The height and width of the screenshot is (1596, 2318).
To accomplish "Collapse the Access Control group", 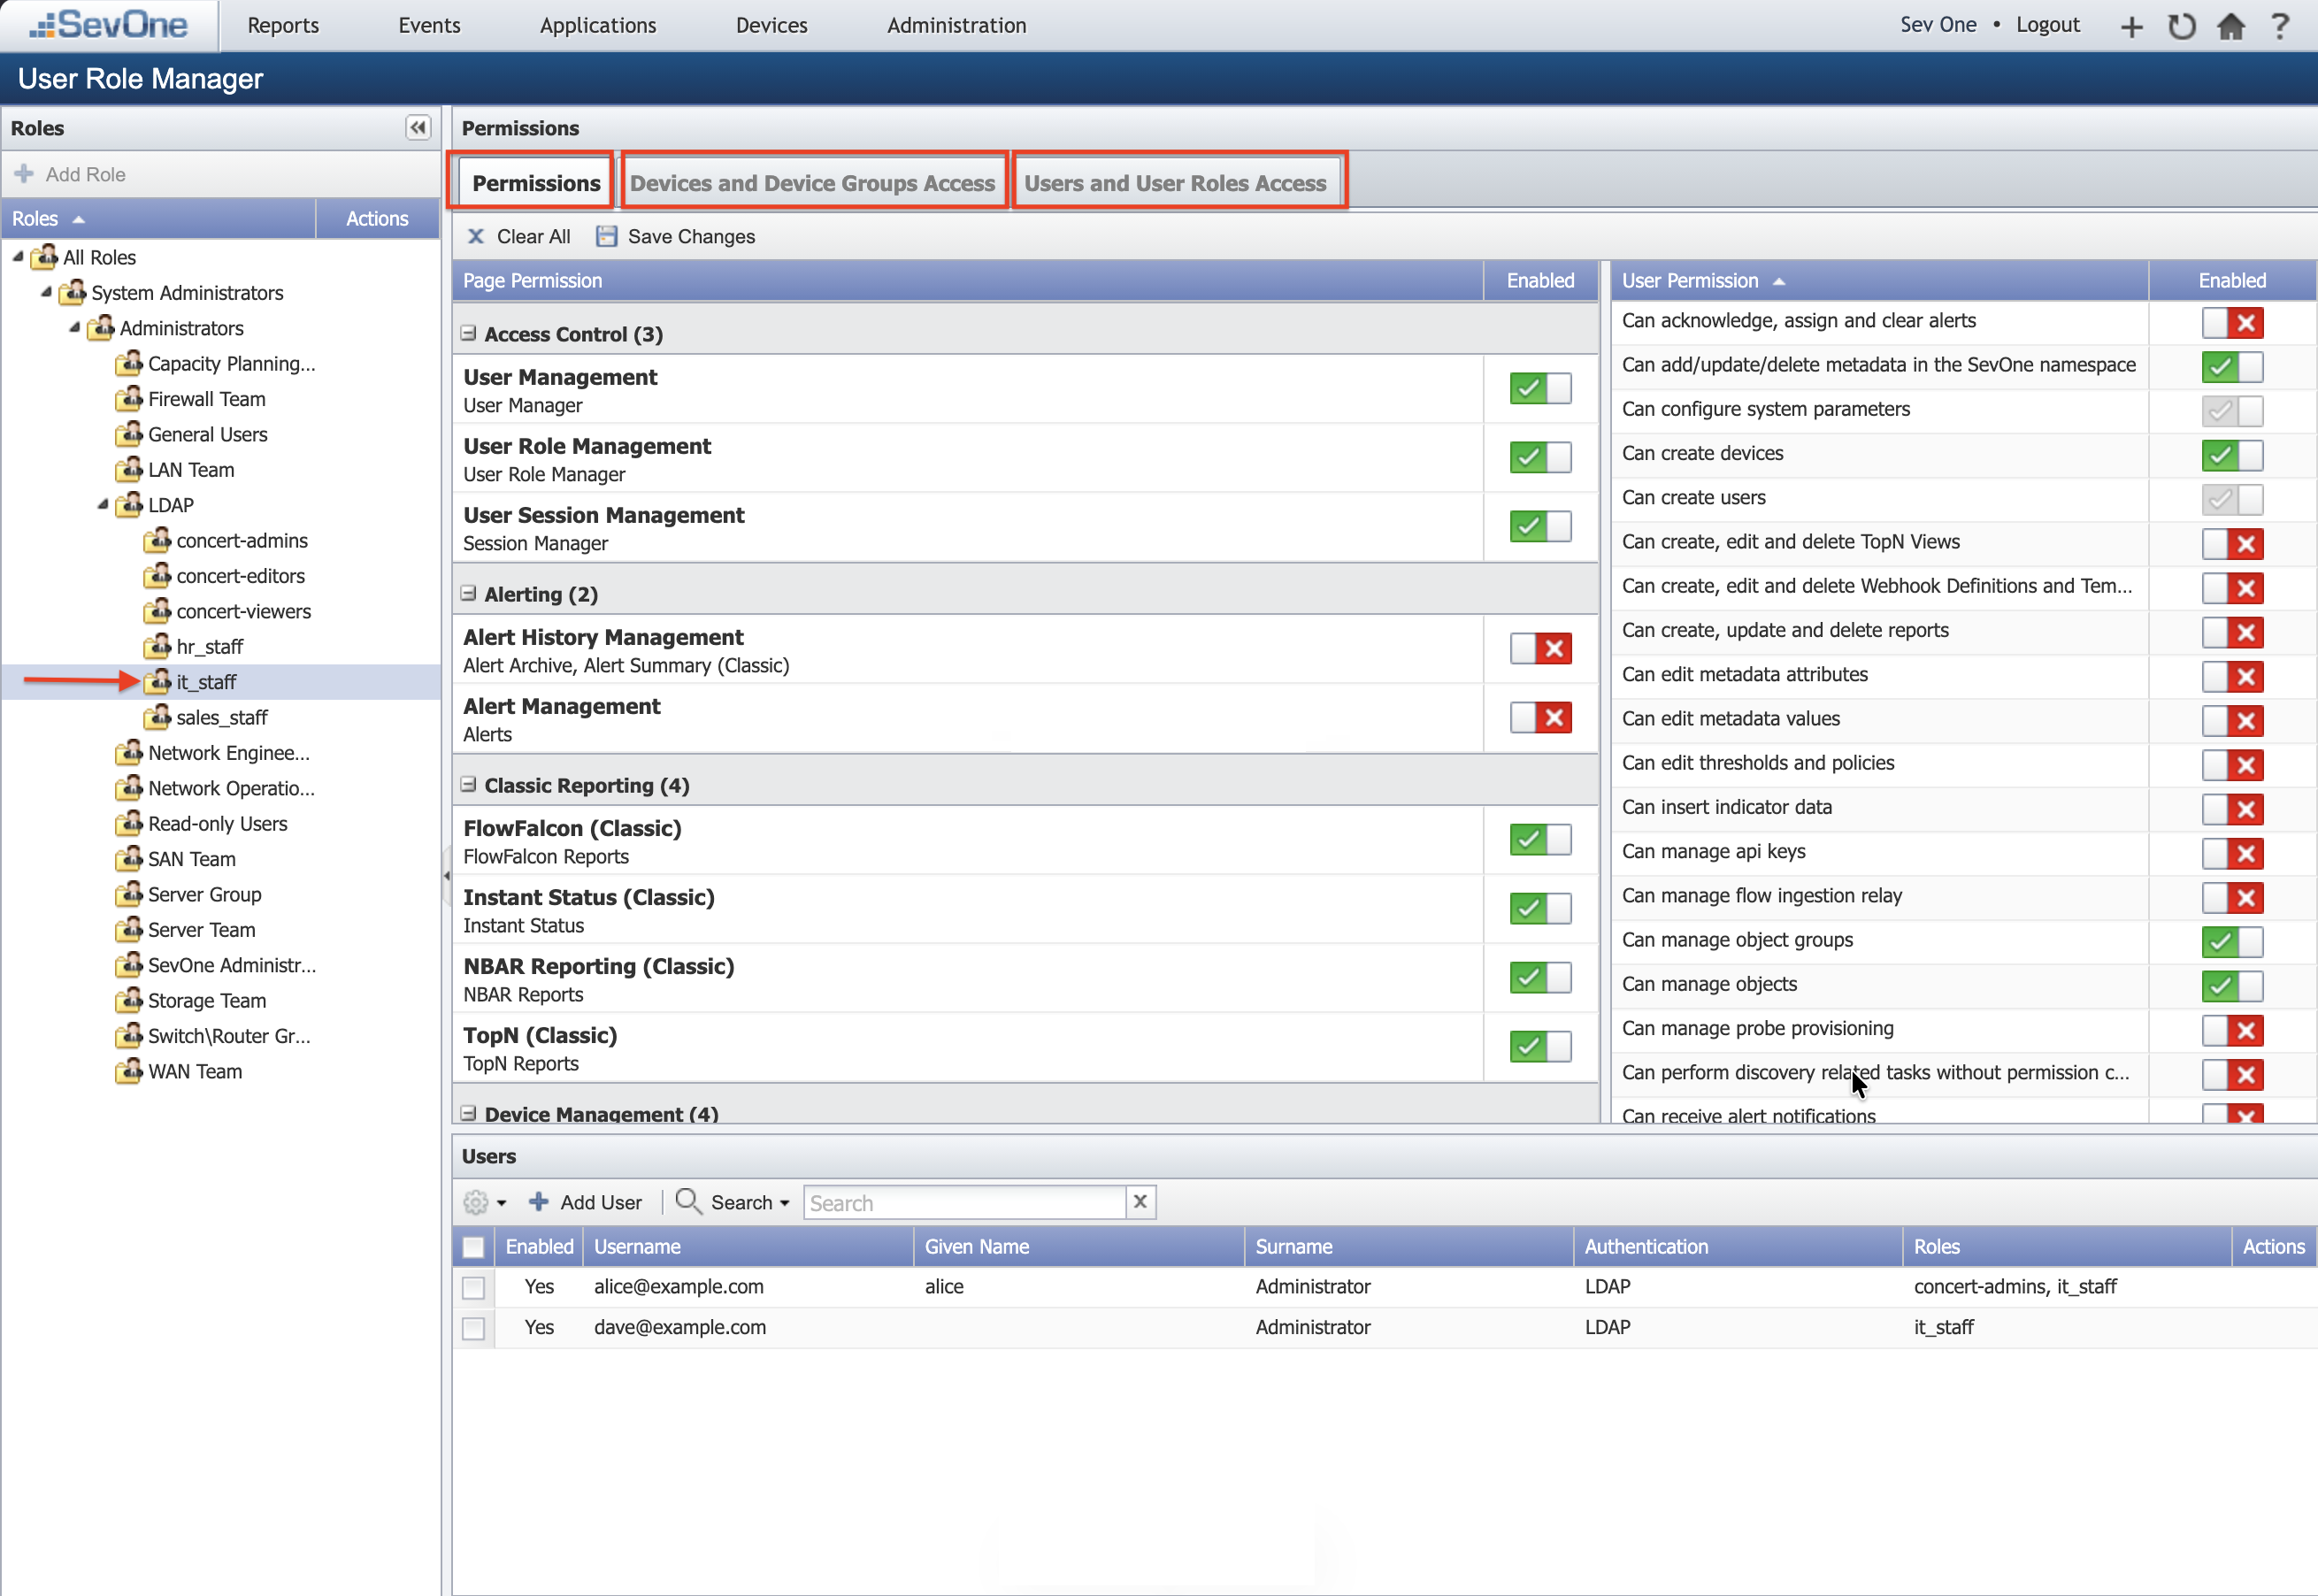I will (468, 333).
